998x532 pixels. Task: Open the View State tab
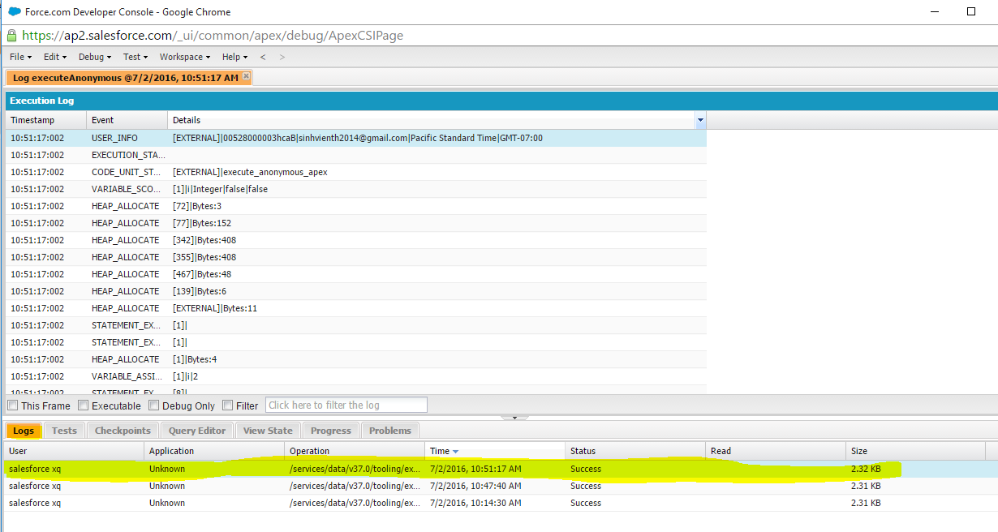click(268, 431)
